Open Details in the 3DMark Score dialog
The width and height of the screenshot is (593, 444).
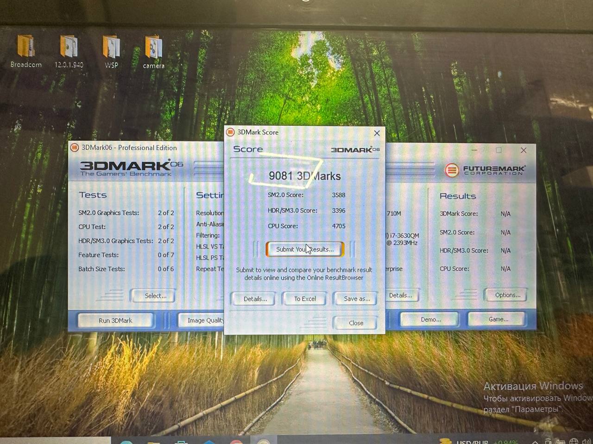(253, 299)
